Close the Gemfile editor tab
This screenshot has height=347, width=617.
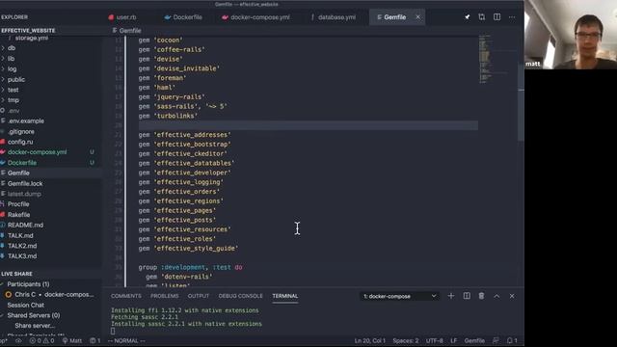tap(417, 17)
